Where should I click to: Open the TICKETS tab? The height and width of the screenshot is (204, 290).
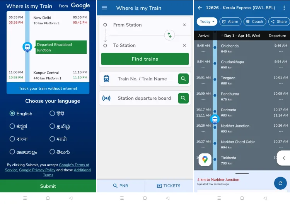tap(169, 186)
